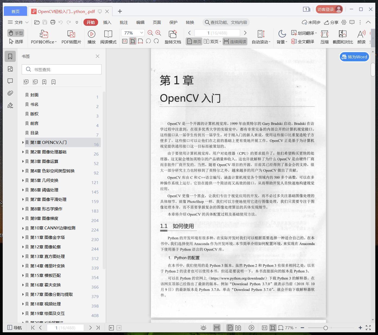Open 自动滚动 dropdown

pos(261,37)
